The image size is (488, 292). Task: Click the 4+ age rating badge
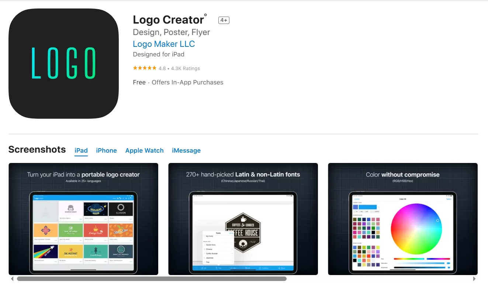click(224, 20)
